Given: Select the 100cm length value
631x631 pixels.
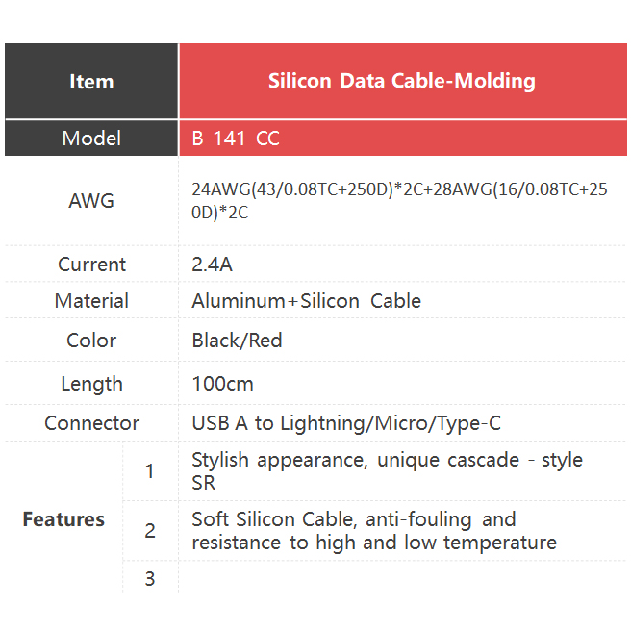Looking at the screenshot, I should click(x=222, y=384).
